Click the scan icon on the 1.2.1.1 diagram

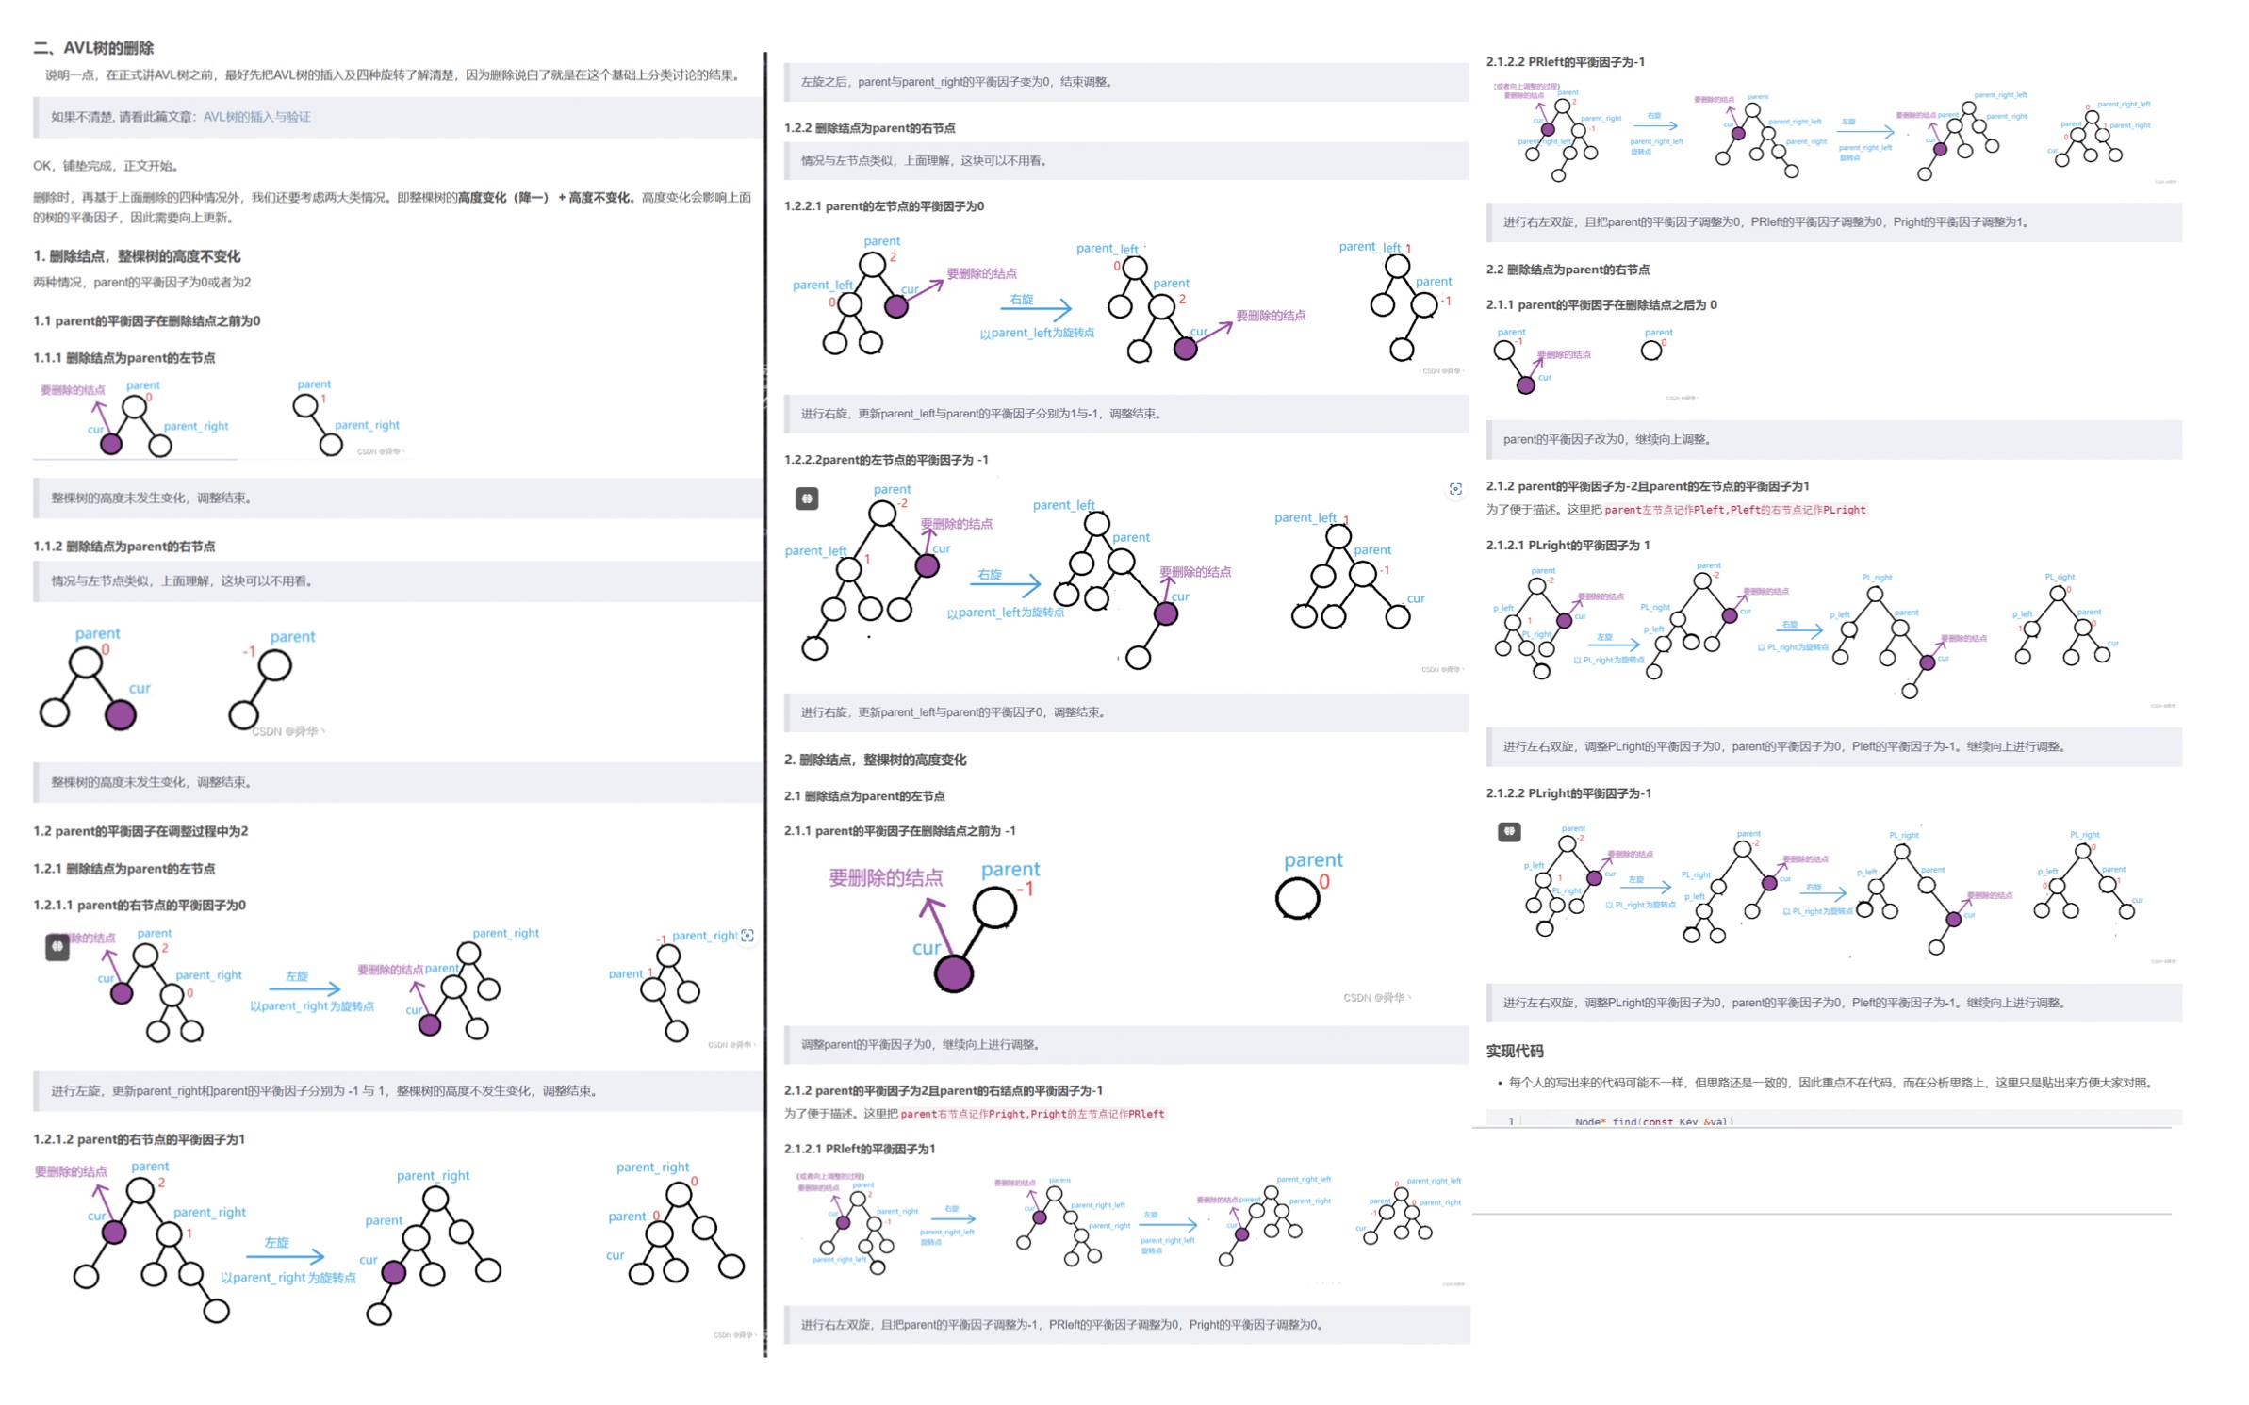point(747,936)
